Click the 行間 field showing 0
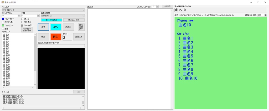This screenshot has width=269, height=111. coord(29,16)
